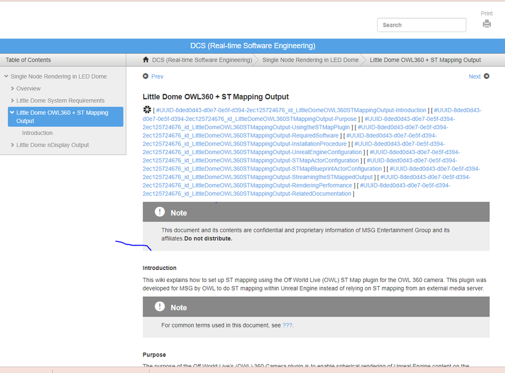Click the page title Little Dome OWL360 + ST Mapping Output
Screen dimensions: 505x373
(x=216, y=97)
